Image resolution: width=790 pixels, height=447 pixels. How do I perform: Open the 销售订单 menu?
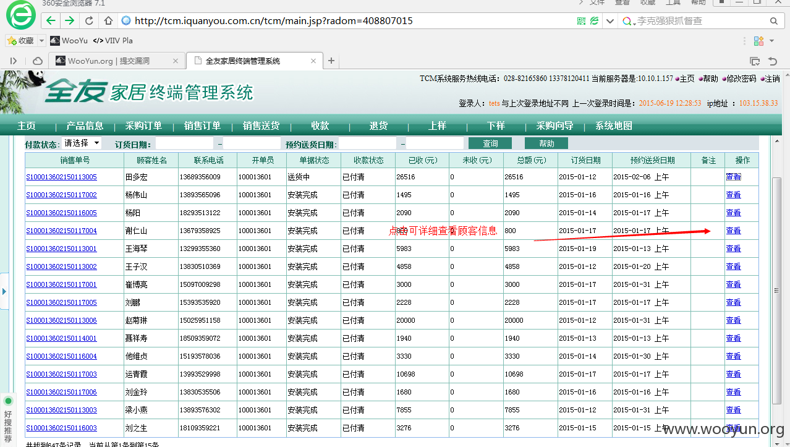pyautogui.click(x=202, y=126)
